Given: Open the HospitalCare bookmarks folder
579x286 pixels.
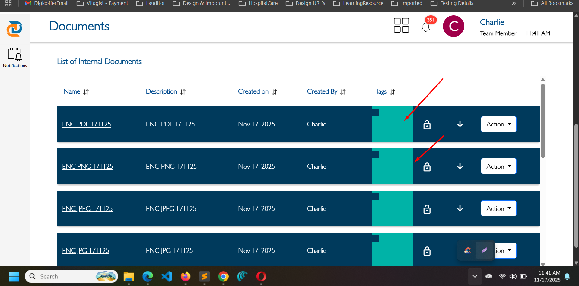Looking at the screenshot, I should 258,3.
